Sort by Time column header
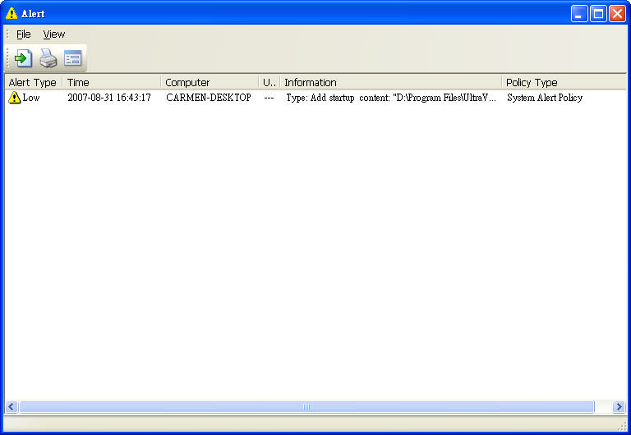 112,82
